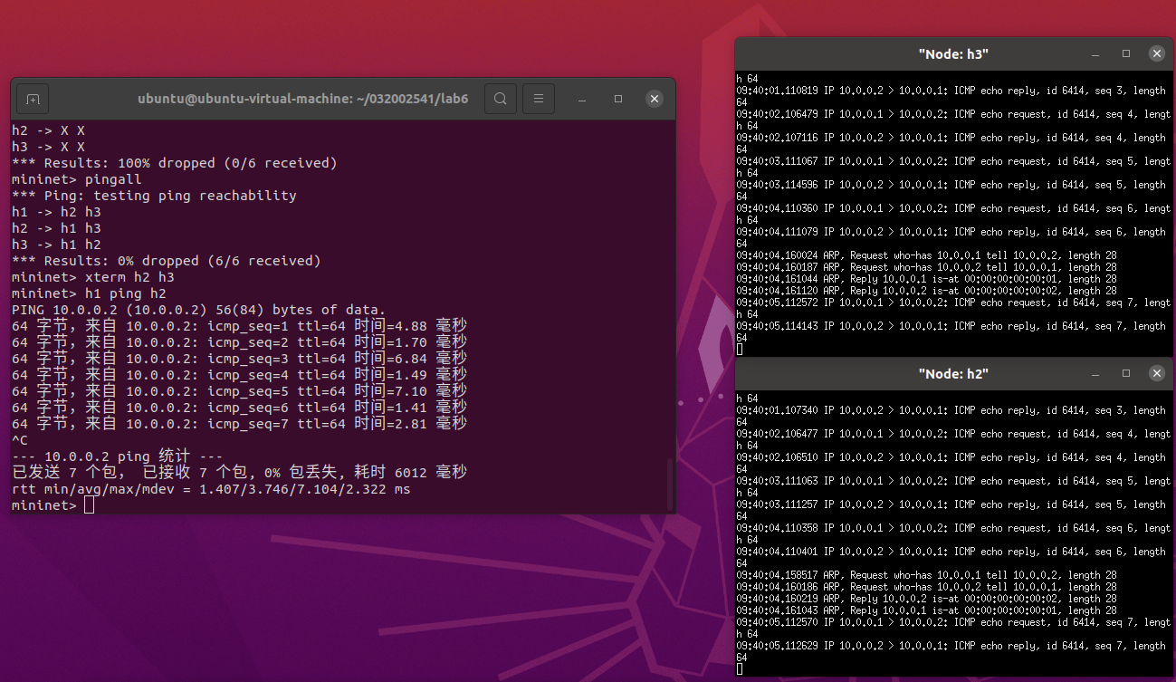
Task: Click the icmp_seq=7 ping reply line
Action: click(240, 424)
